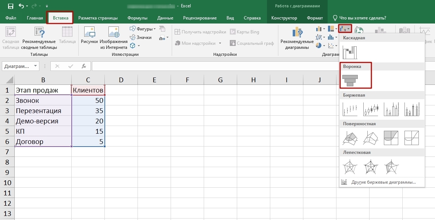Click Рекомендуемые сводные таблицы button
This screenshot has width=435, height=220.
39,39
